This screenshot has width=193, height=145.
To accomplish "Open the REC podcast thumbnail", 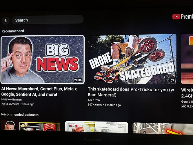I will pyautogui.click(x=96, y=127).
